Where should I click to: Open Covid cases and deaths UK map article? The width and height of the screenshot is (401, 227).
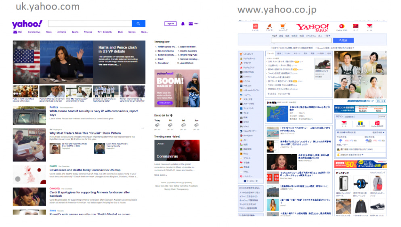coord(85,170)
